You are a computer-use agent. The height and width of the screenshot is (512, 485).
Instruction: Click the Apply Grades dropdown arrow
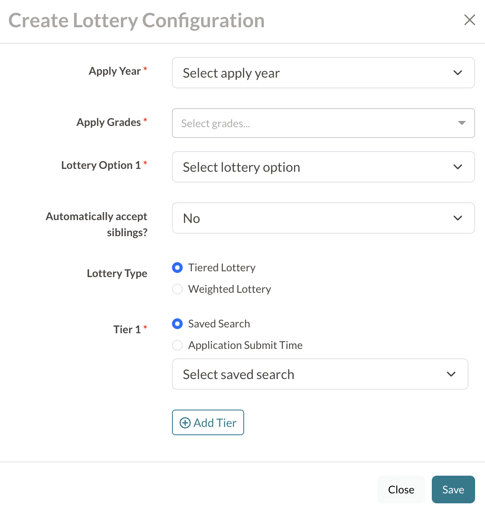[461, 123]
